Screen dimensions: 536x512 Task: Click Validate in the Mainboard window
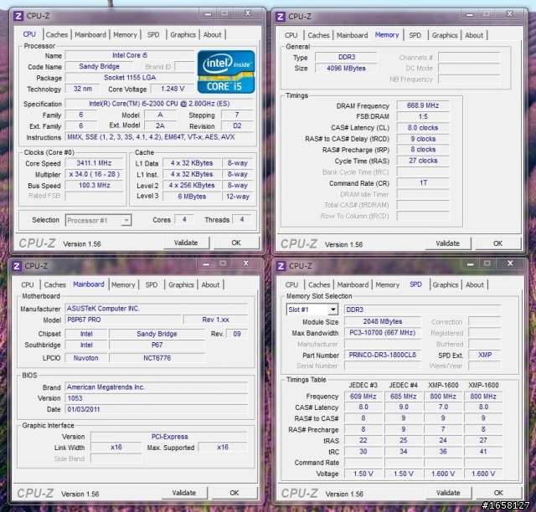(x=184, y=493)
